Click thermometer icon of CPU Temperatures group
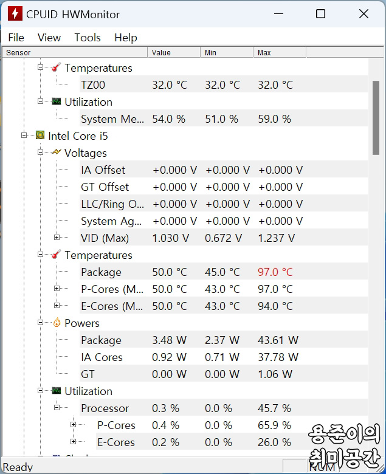The height and width of the screenshot is (474, 386). click(56, 254)
